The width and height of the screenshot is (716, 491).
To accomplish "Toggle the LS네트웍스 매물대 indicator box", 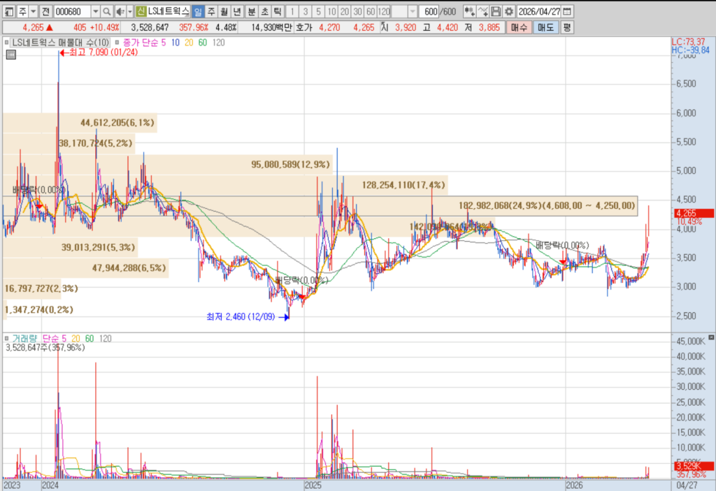I will point(6,43).
